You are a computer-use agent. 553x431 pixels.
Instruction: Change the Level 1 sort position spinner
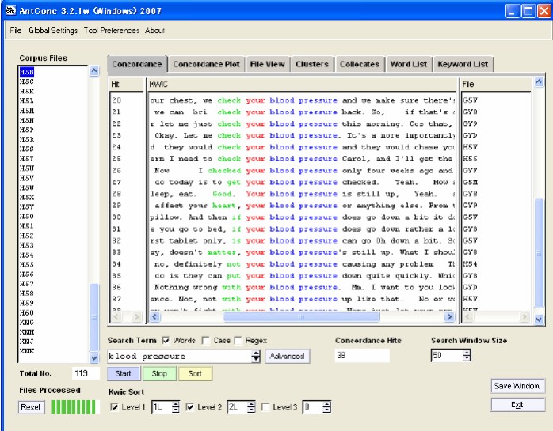pos(175,407)
